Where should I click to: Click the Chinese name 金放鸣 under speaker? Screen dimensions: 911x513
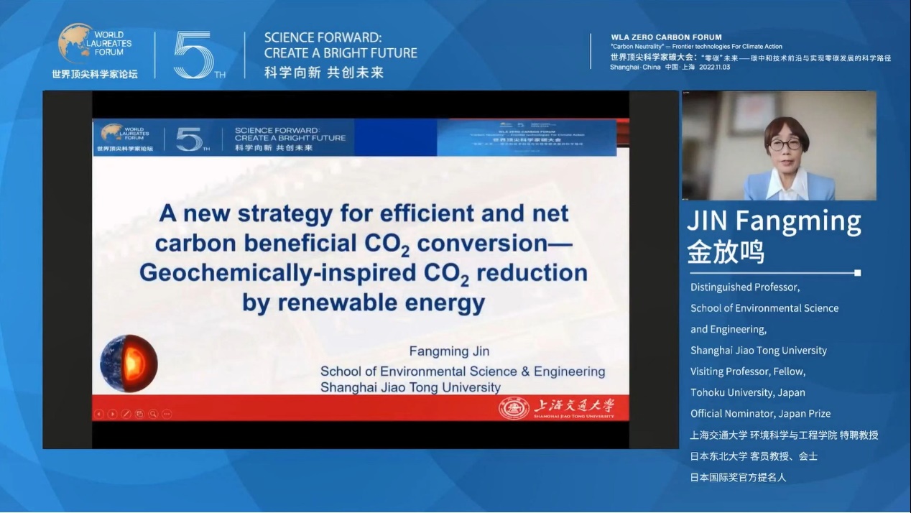click(x=726, y=252)
